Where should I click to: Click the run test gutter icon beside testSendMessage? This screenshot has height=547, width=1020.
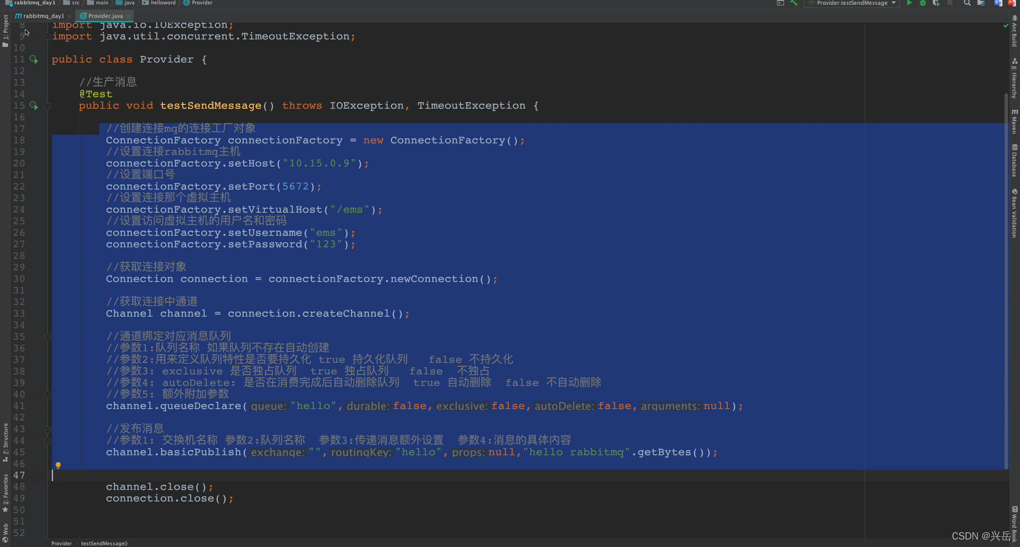tap(33, 106)
